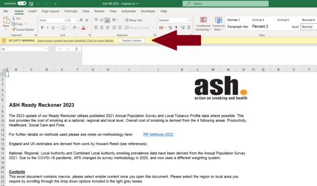The height and width of the screenshot is (186, 317).
Task: Expand the Borders options arrow
Action: [x=68, y=28]
